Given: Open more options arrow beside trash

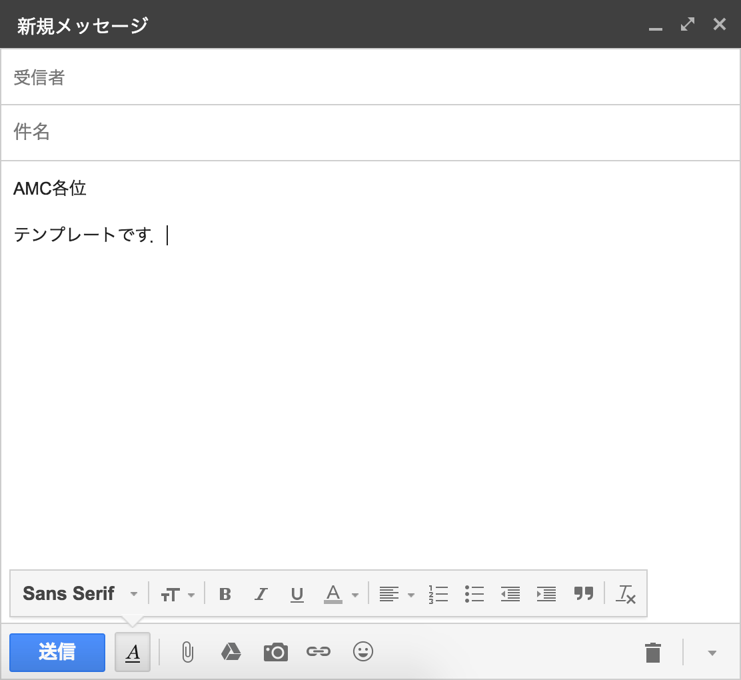Looking at the screenshot, I should tap(712, 653).
